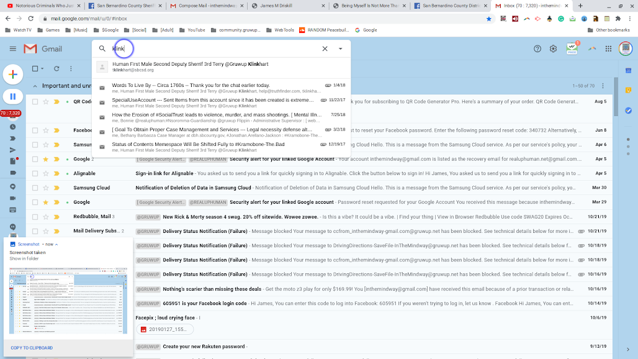
Task: Open Gmail support help icon
Action: click(537, 49)
